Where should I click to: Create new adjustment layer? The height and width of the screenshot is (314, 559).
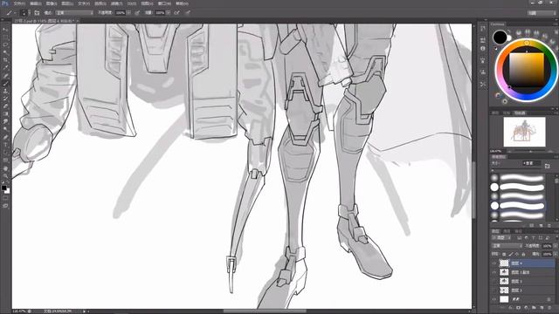point(526,307)
